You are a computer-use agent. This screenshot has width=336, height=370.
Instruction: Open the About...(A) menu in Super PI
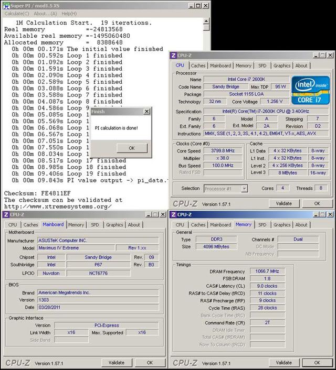tap(45, 14)
